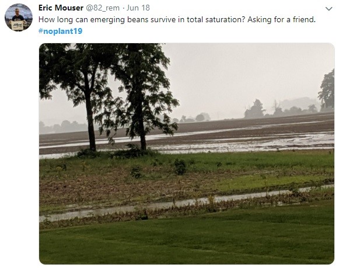This screenshot has width=339, height=268.
Task: Open Eric Mouser's profile avatar
Action: (x=19, y=18)
